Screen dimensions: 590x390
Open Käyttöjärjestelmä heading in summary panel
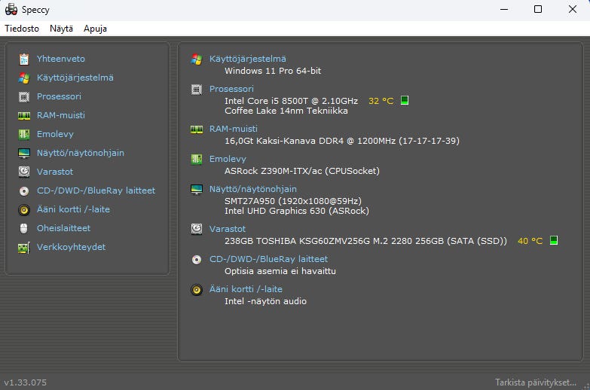247,59
